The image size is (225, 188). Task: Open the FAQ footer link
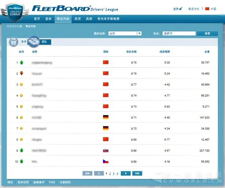pyautogui.click(x=52, y=182)
